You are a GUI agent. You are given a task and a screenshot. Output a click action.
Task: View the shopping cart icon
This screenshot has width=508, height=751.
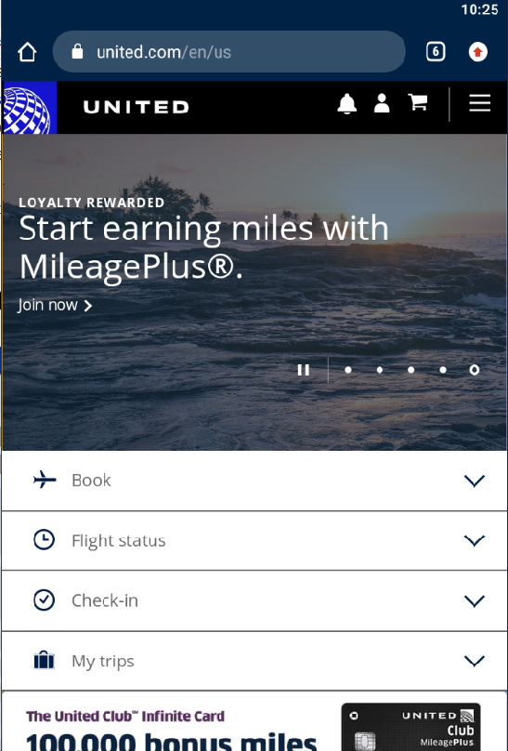418,102
